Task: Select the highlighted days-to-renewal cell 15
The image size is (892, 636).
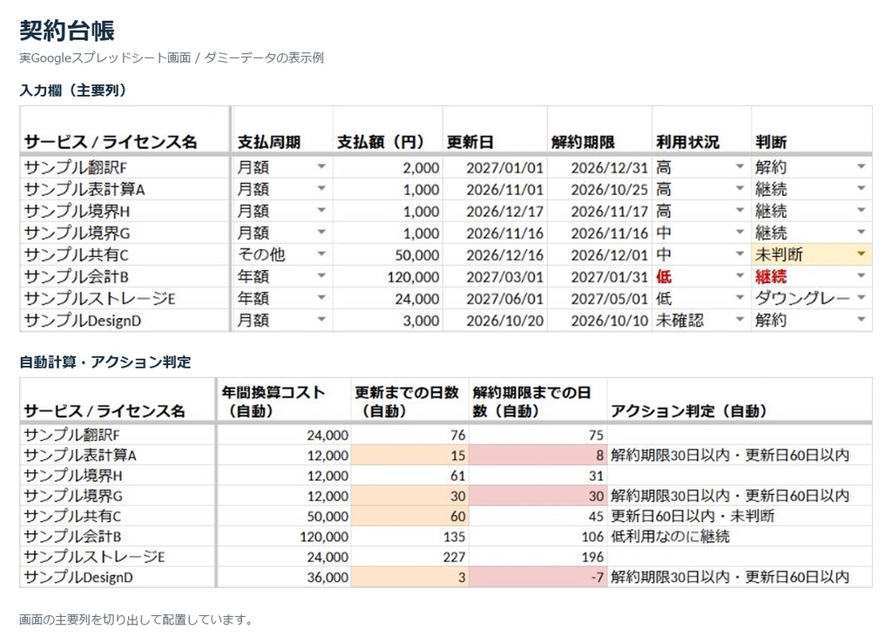Action: pos(409,455)
